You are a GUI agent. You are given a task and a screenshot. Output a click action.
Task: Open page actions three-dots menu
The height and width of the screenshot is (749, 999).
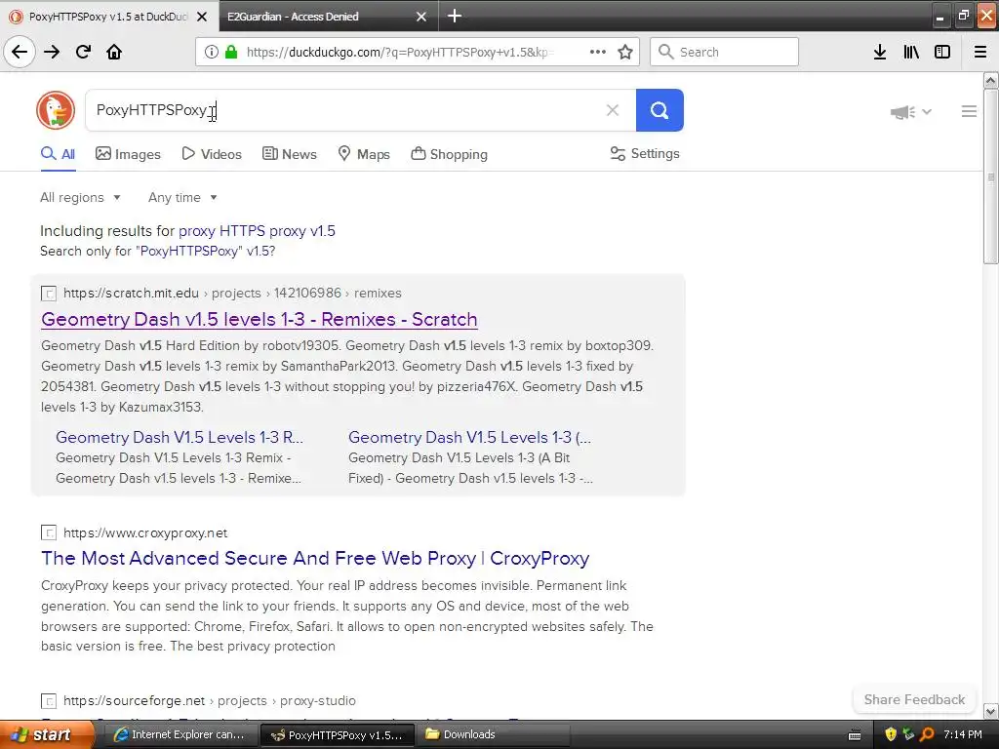[x=598, y=52]
